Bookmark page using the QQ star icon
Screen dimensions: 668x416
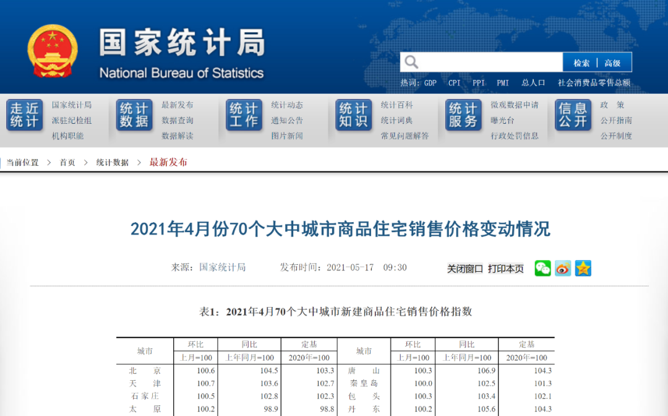pos(582,268)
